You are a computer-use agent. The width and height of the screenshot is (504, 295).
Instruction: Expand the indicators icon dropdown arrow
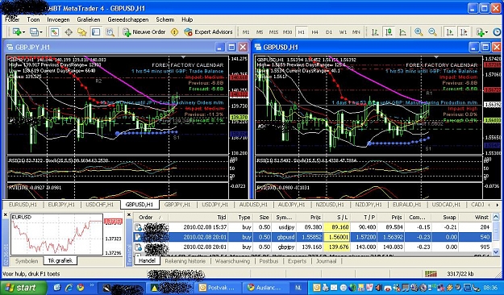coord(486,32)
